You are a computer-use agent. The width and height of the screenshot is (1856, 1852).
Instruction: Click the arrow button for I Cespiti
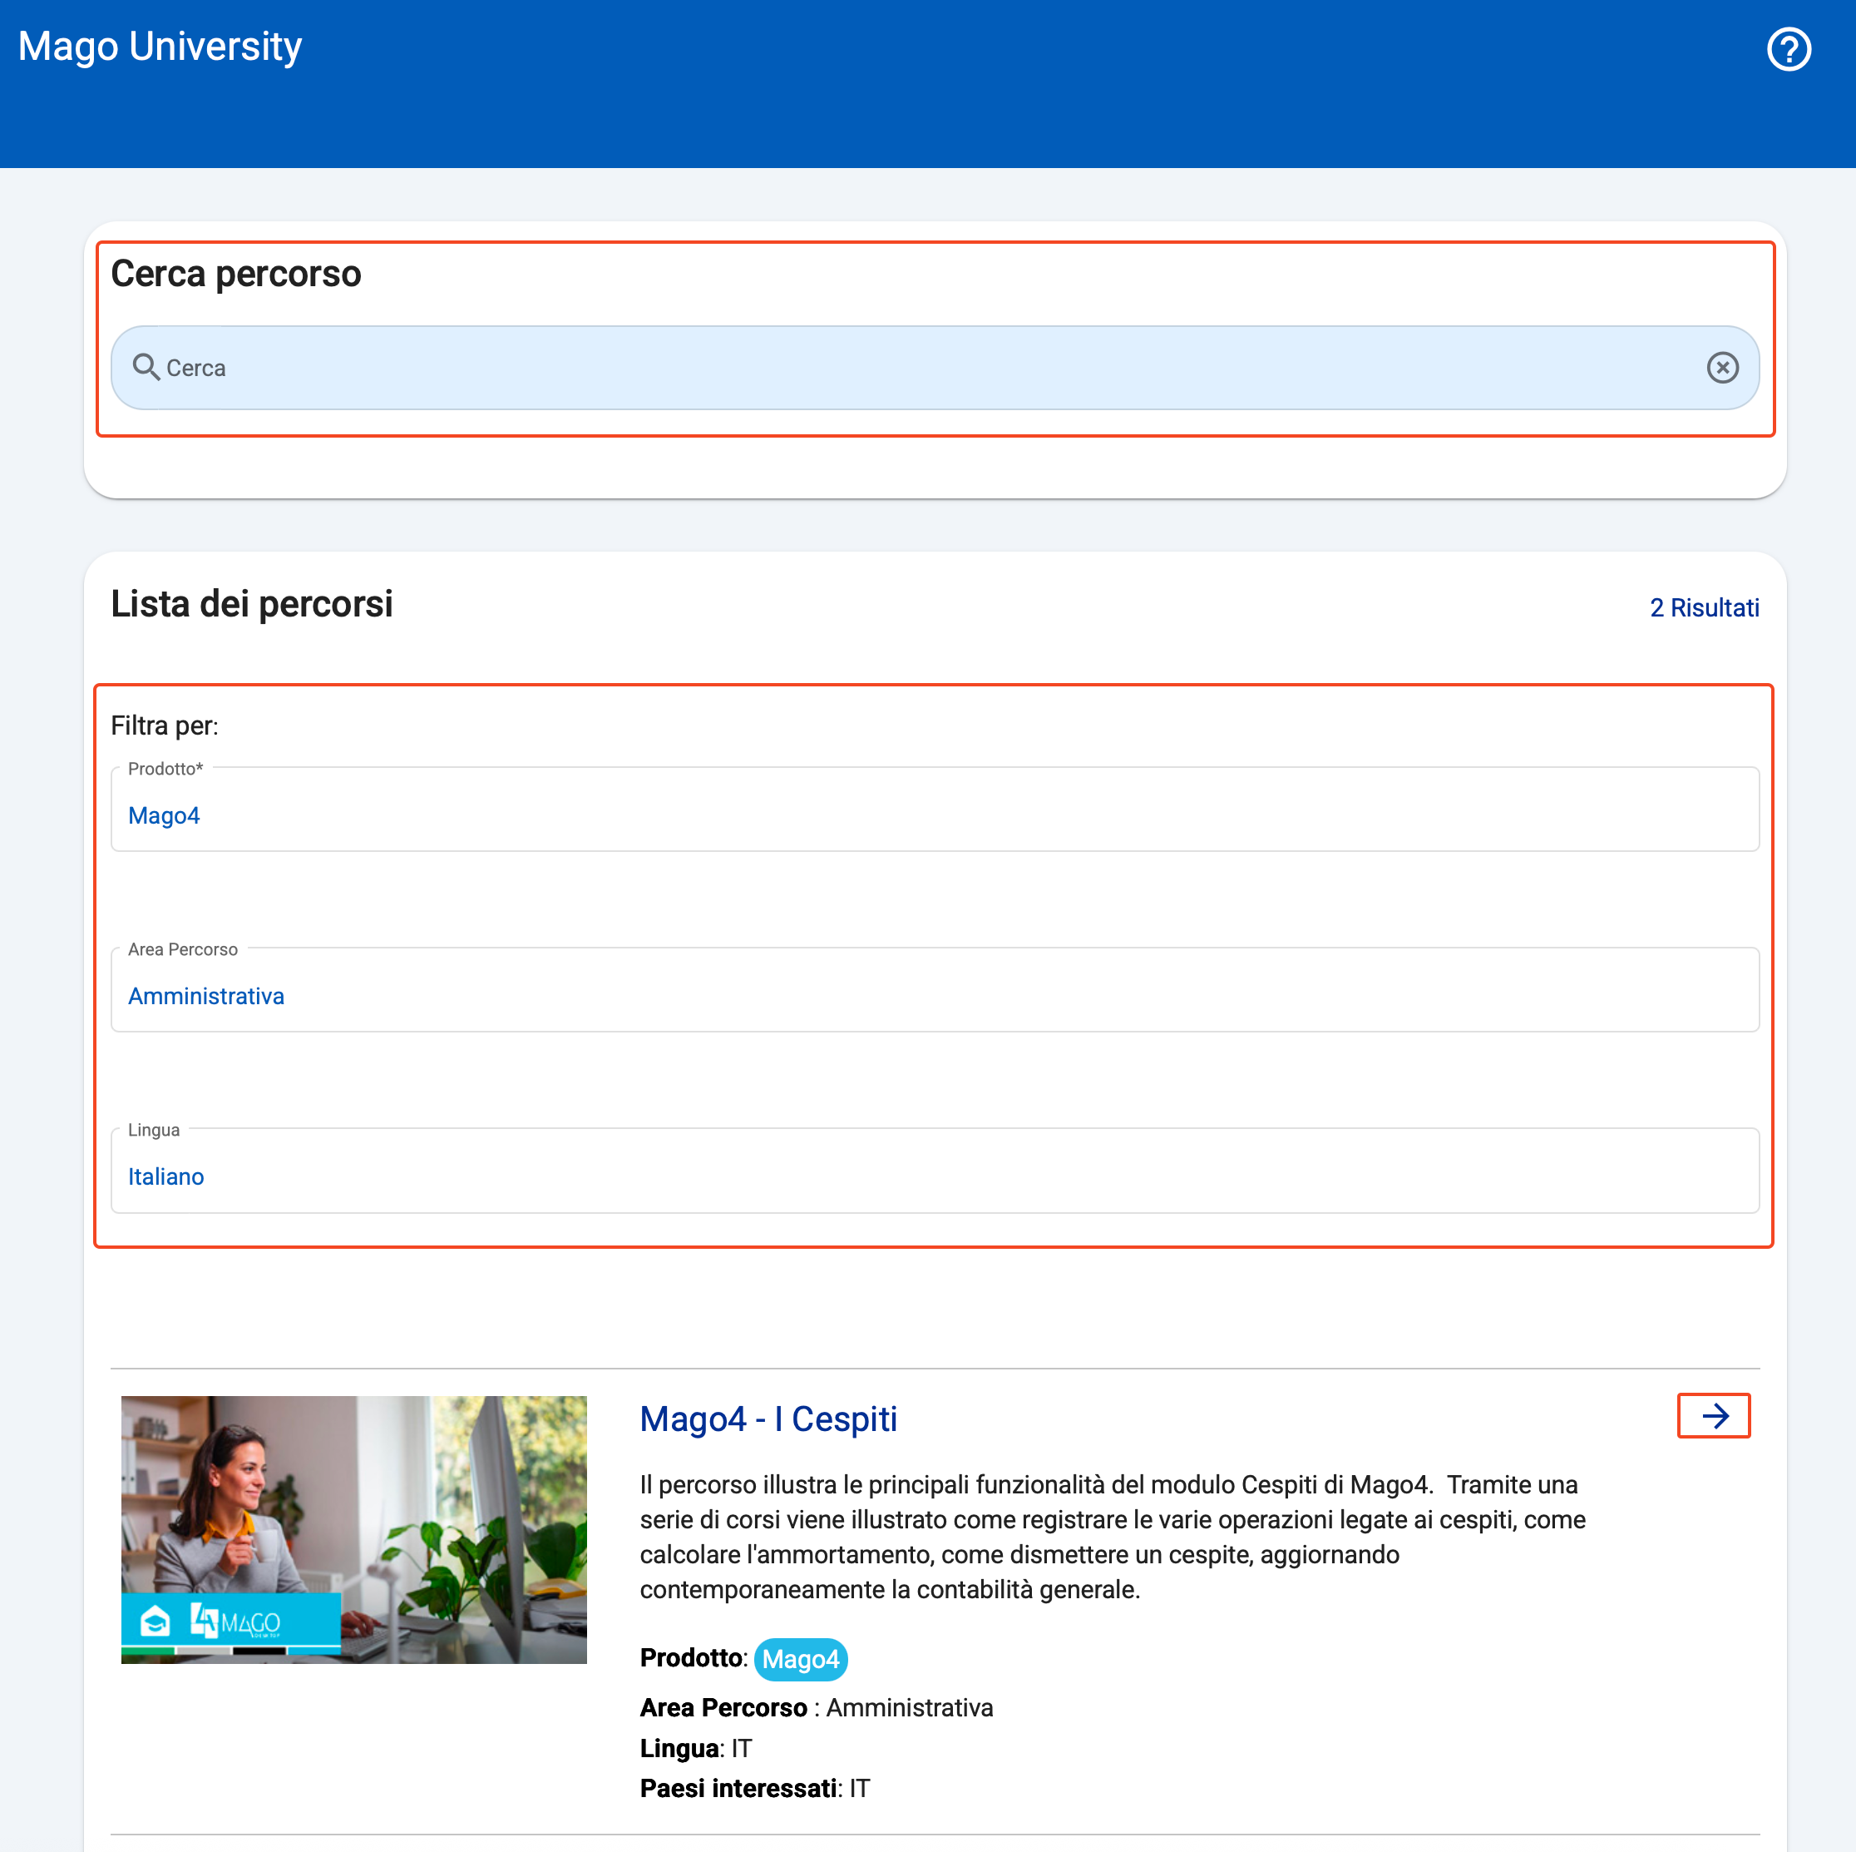pyautogui.click(x=1714, y=1414)
